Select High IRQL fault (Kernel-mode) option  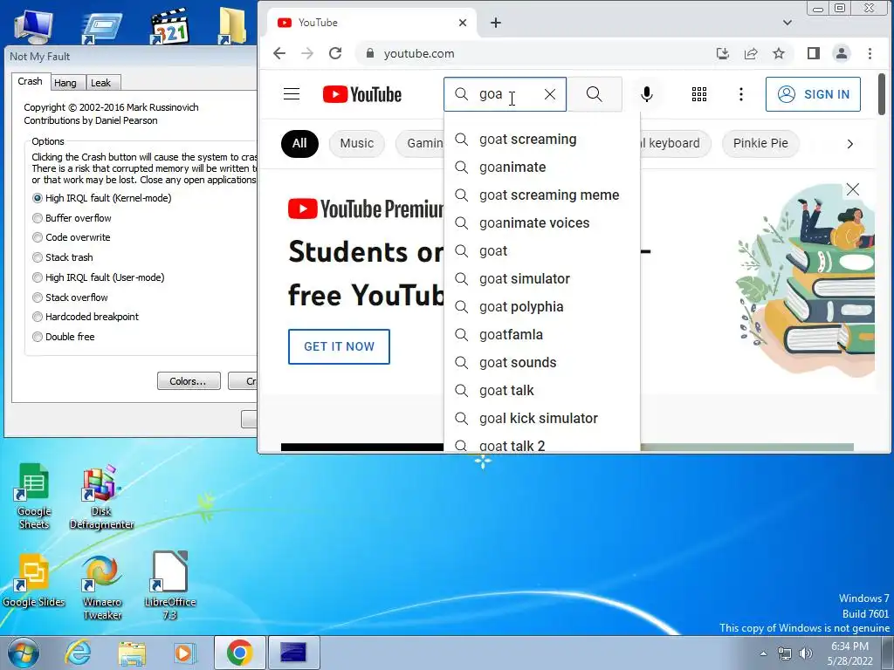pyautogui.click(x=101, y=198)
